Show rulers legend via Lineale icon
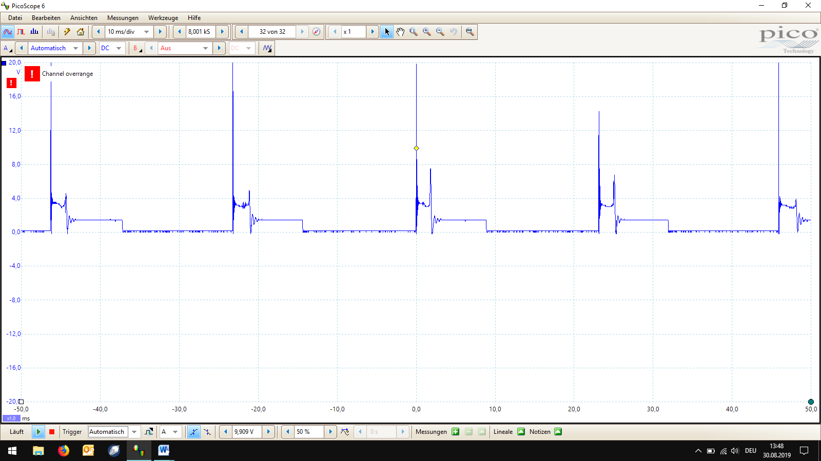821x461 pixels. pyautogui.click(x=521, y=432)
